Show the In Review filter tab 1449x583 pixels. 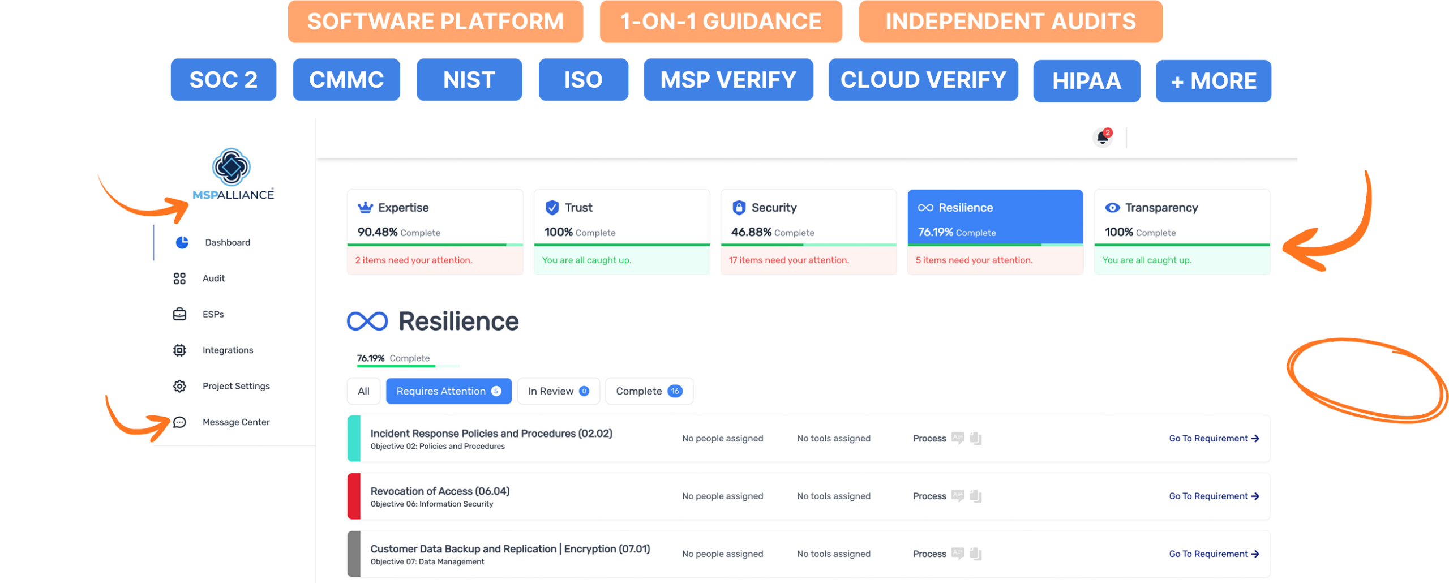(558, 391)
